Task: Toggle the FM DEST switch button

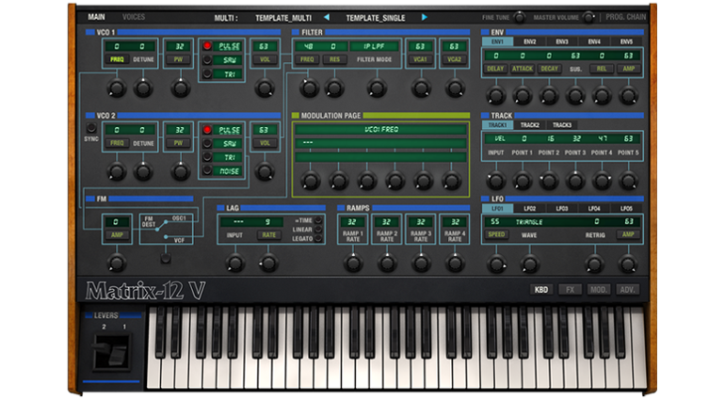Action: click(x=166, y=258)
